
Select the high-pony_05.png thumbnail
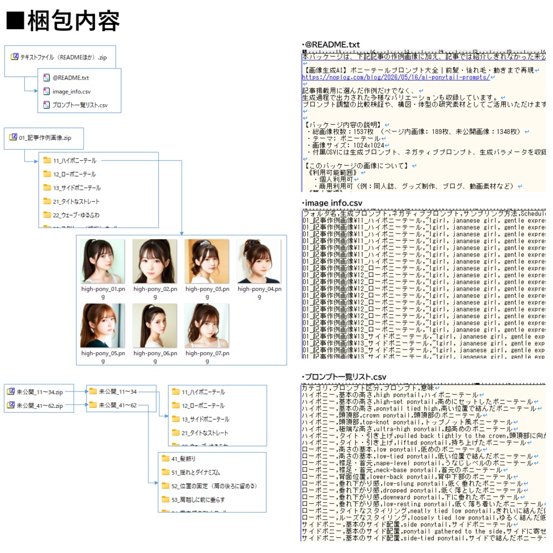tap(103, 326)
